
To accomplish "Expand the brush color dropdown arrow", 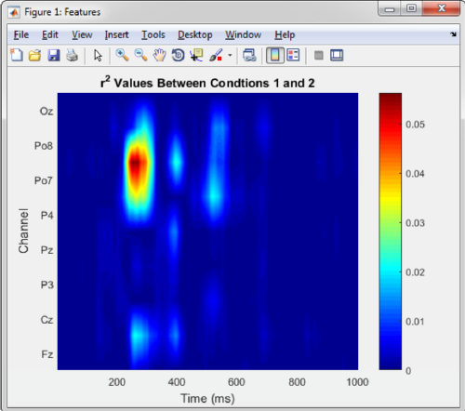I will tap(230, 56).
